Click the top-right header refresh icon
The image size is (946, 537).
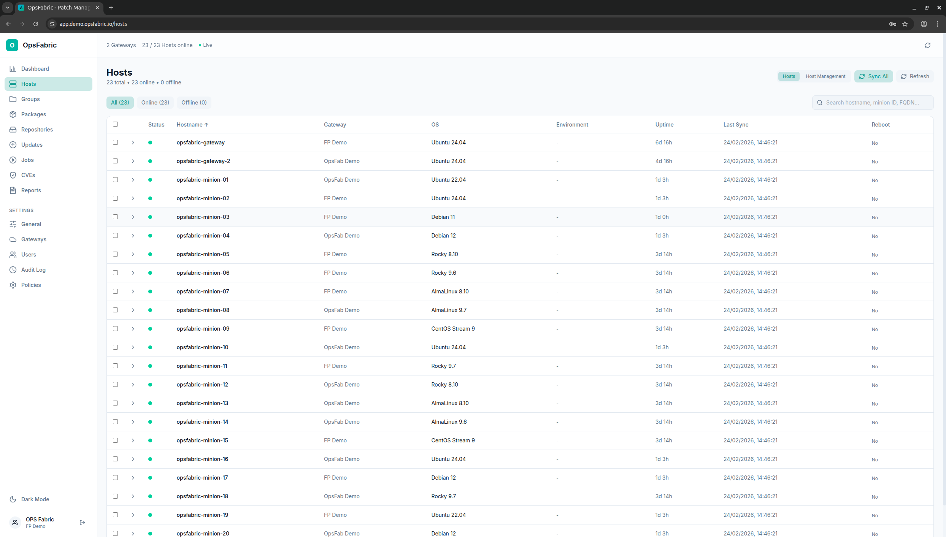coord(927,45)
